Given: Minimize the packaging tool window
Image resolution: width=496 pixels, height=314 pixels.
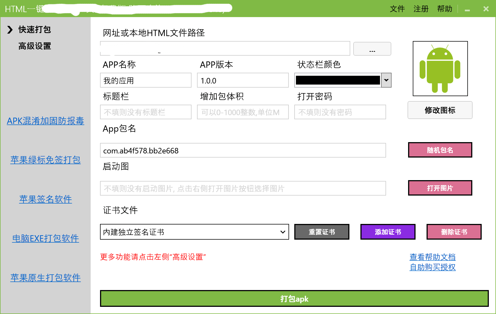Looking at the screenshot, I should coord(467,10).
